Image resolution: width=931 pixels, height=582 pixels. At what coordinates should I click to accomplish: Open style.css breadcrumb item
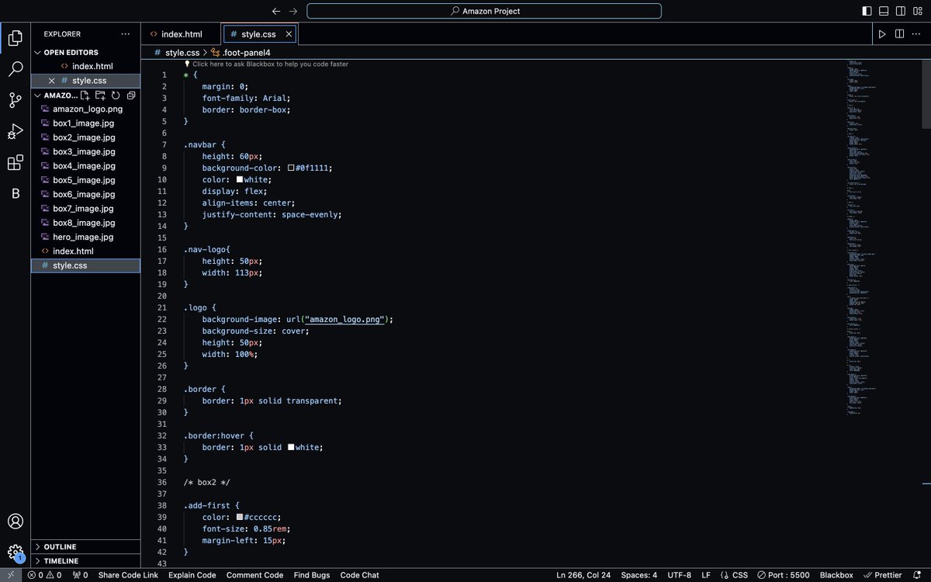pos(178,52)
